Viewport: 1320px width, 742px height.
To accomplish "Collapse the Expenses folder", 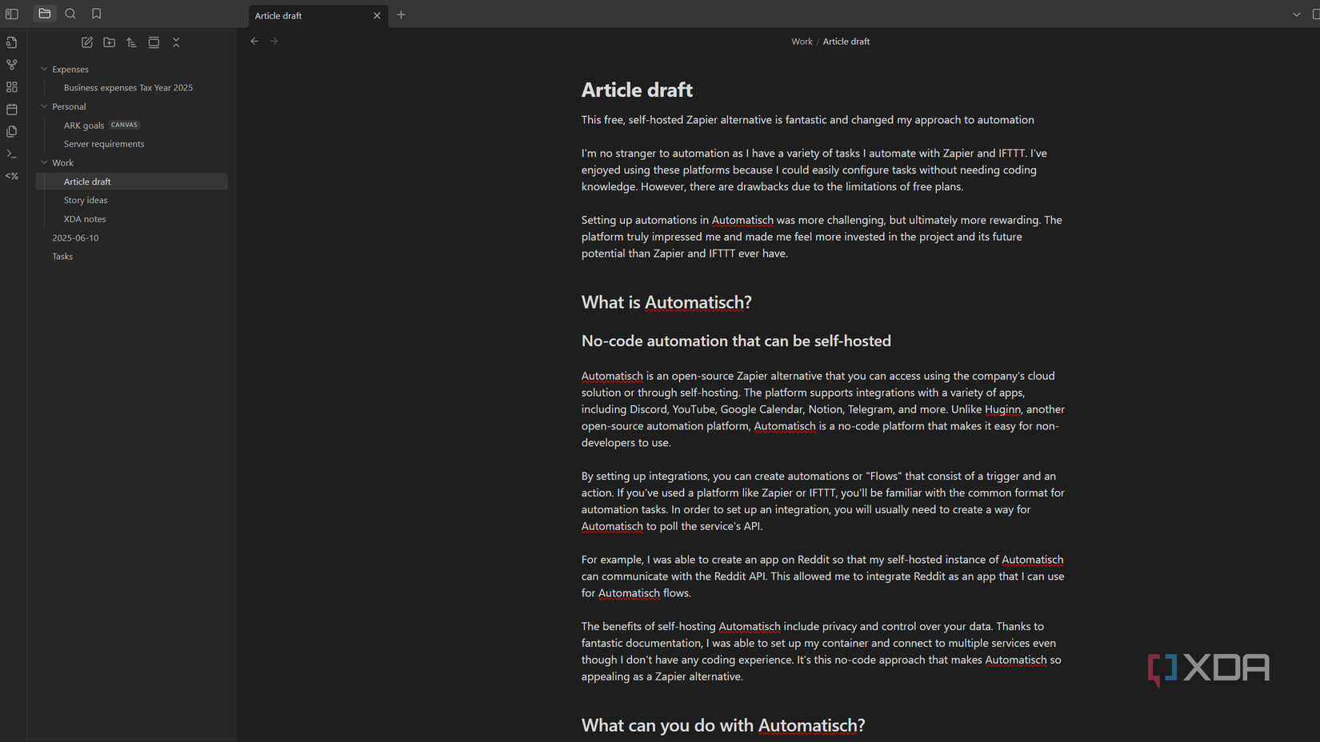I will [45, 69].
